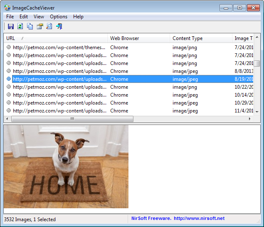Select the row dated 11/4
Image resolution: width=264 pixels, height=227 pixels.
tap(128, 111)
